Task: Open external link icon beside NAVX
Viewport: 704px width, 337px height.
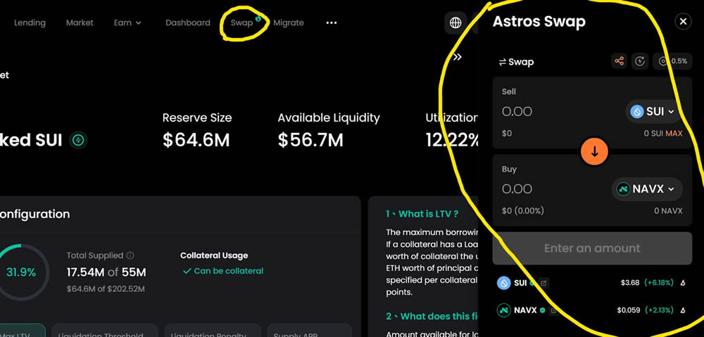Action: 553,310
